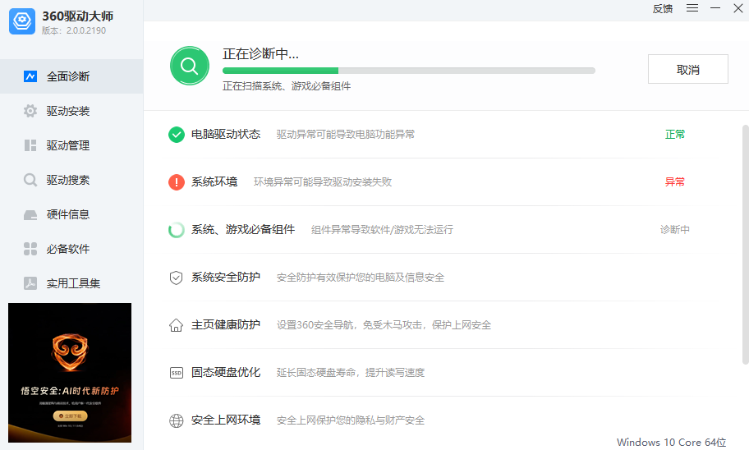Image resolution: width=749 pixels, height=450 pixels.
Task: Select 系统、游戏必备组件 row title
Action: [243, 230]
